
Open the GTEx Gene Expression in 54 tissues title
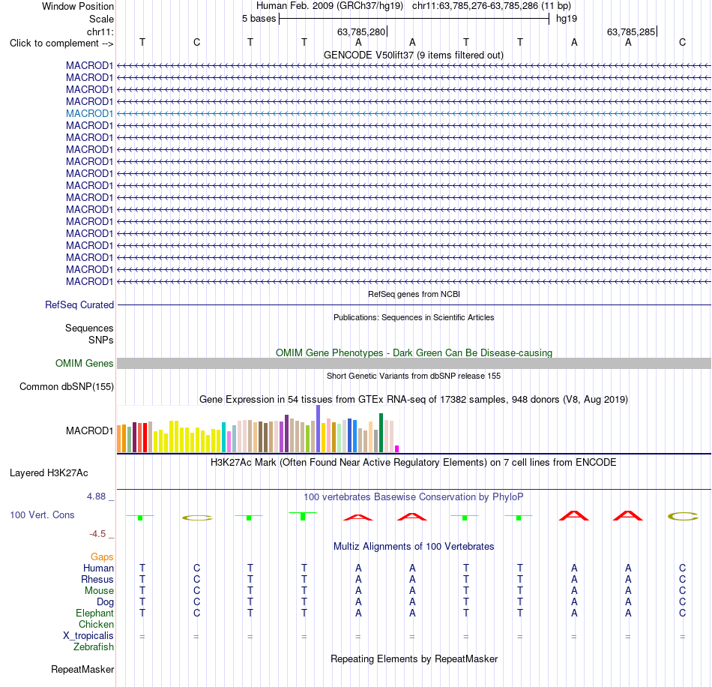click(x=414, y=400)
